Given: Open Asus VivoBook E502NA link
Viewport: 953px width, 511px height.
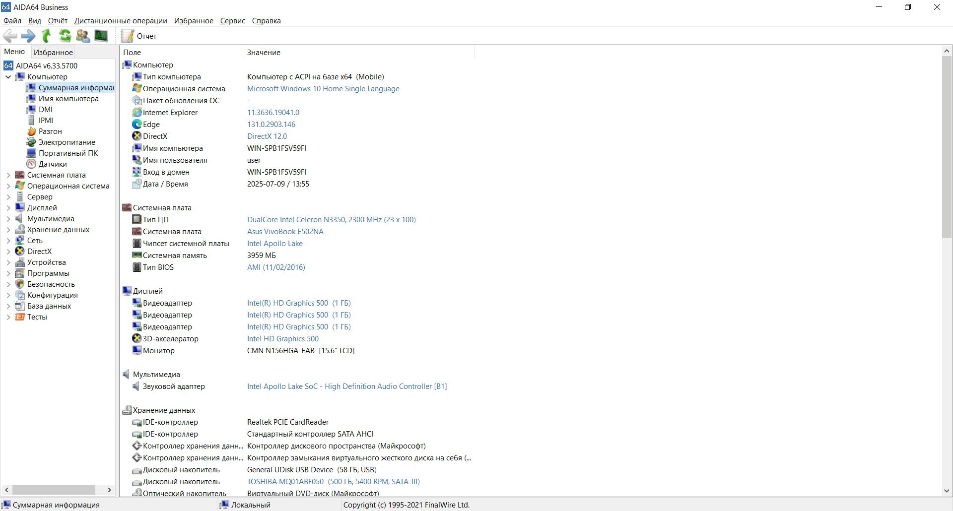Looking at the screenshot, I should tap(285, 232).
